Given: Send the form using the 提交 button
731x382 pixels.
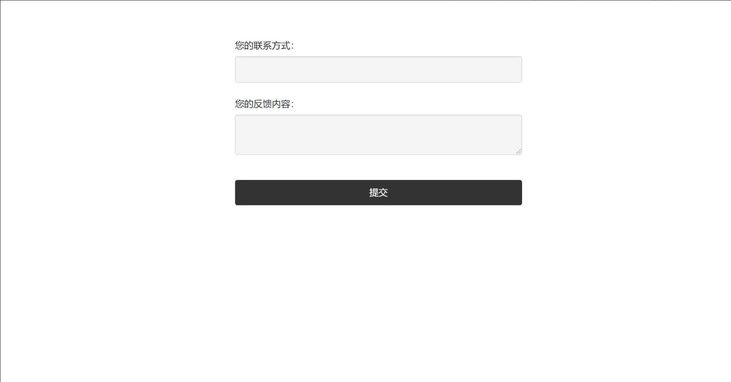Looking at the screenshot, I should point(378,193).
